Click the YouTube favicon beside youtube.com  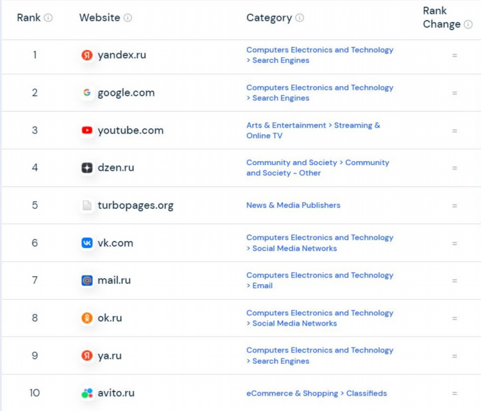pyautogui.click(x=87, y=130)
